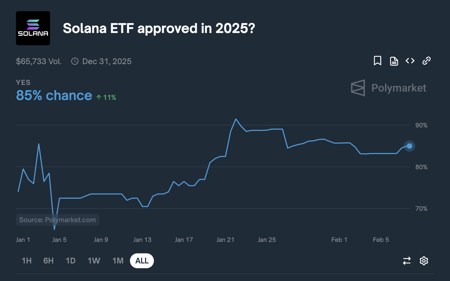The width and height of the screenshot is (450, 281).
Task: Open the market rules document icon
Action: (394, 61)
